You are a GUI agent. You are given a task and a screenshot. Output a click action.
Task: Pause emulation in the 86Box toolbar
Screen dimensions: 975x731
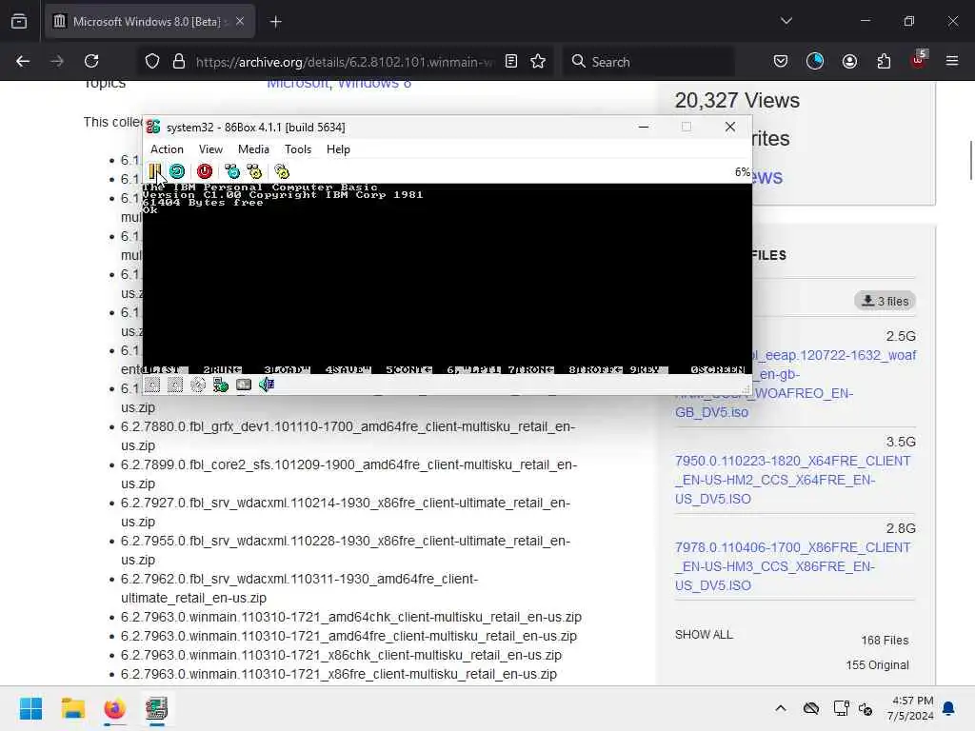pyautogui.click(x=154, y=171)
